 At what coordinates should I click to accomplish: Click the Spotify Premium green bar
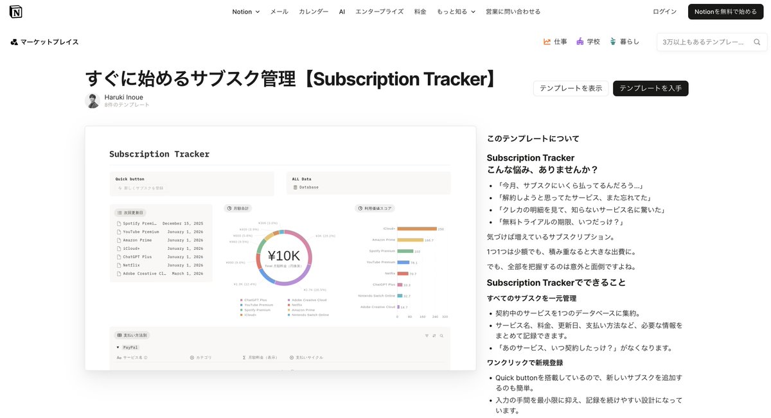405,251
